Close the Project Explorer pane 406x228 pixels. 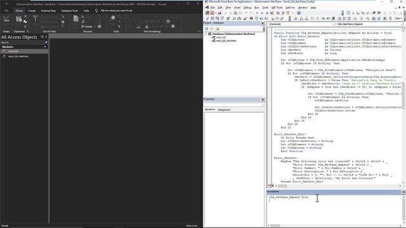pos(263,23)
